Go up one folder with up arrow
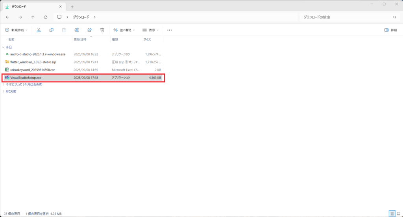The height and width of the screenshot is (217, 403). pyautogui.click(x=33, y=17)
